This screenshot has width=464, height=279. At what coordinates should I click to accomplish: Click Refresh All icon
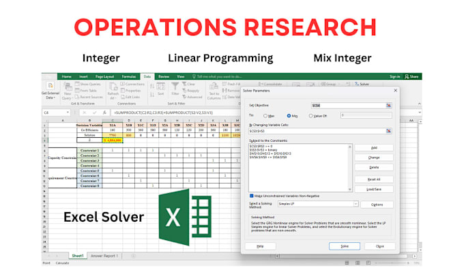(x=113, y=87)
